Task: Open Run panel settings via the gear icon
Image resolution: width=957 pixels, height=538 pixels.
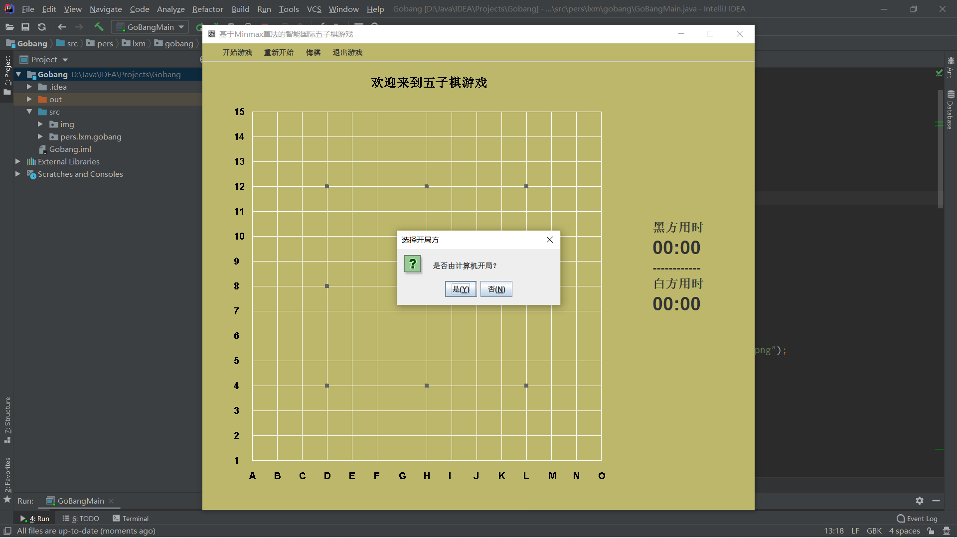Action: [920, 501]
